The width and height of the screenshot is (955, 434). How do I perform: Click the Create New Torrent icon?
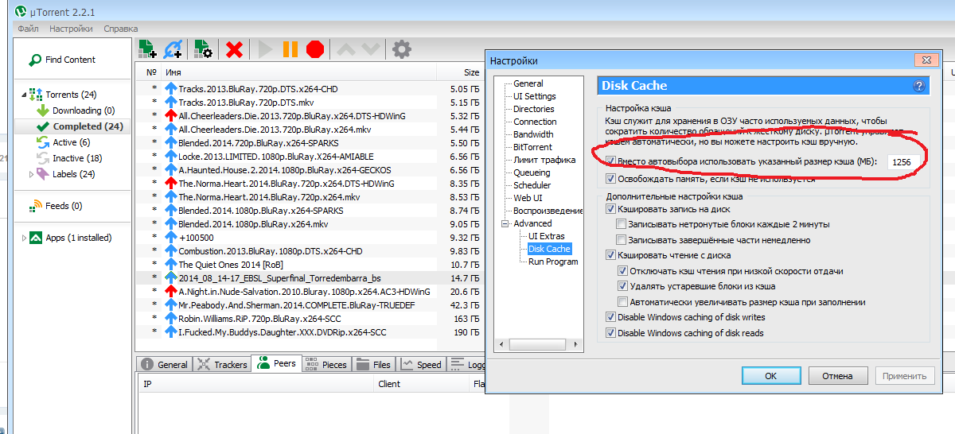tap(202, 49)
